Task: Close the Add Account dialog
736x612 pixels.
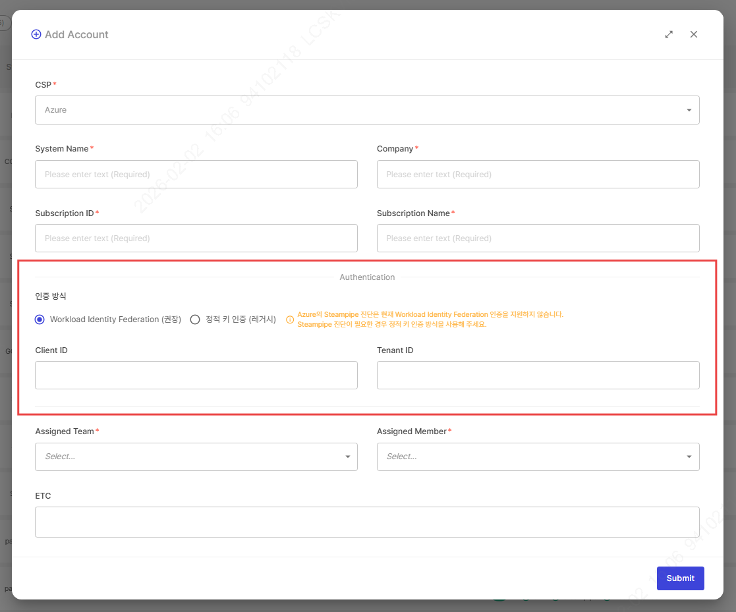Action: 693,34
